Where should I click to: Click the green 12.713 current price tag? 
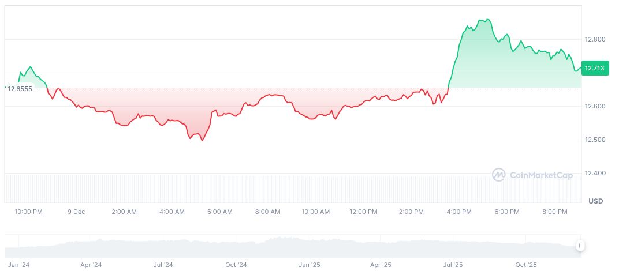(594, 68)
